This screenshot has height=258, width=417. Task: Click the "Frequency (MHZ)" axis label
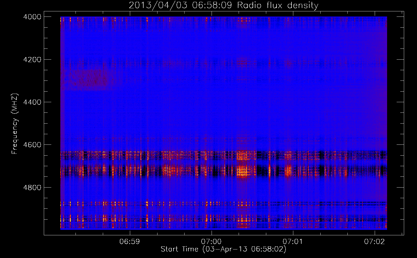coord(15,124)
